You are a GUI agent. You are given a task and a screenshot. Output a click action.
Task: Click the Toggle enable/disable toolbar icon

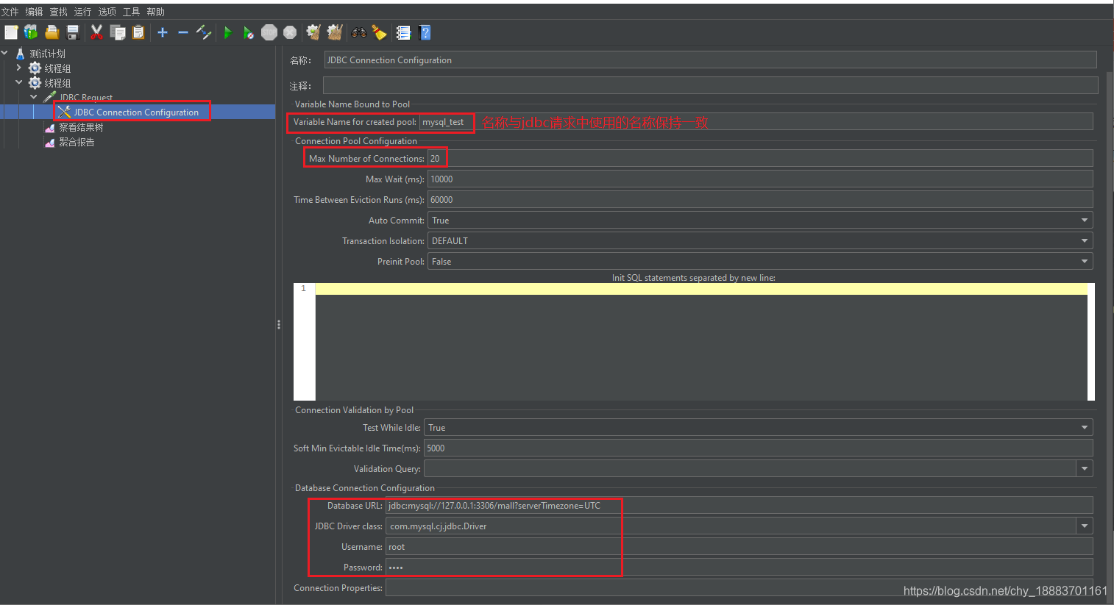(204, 32)
